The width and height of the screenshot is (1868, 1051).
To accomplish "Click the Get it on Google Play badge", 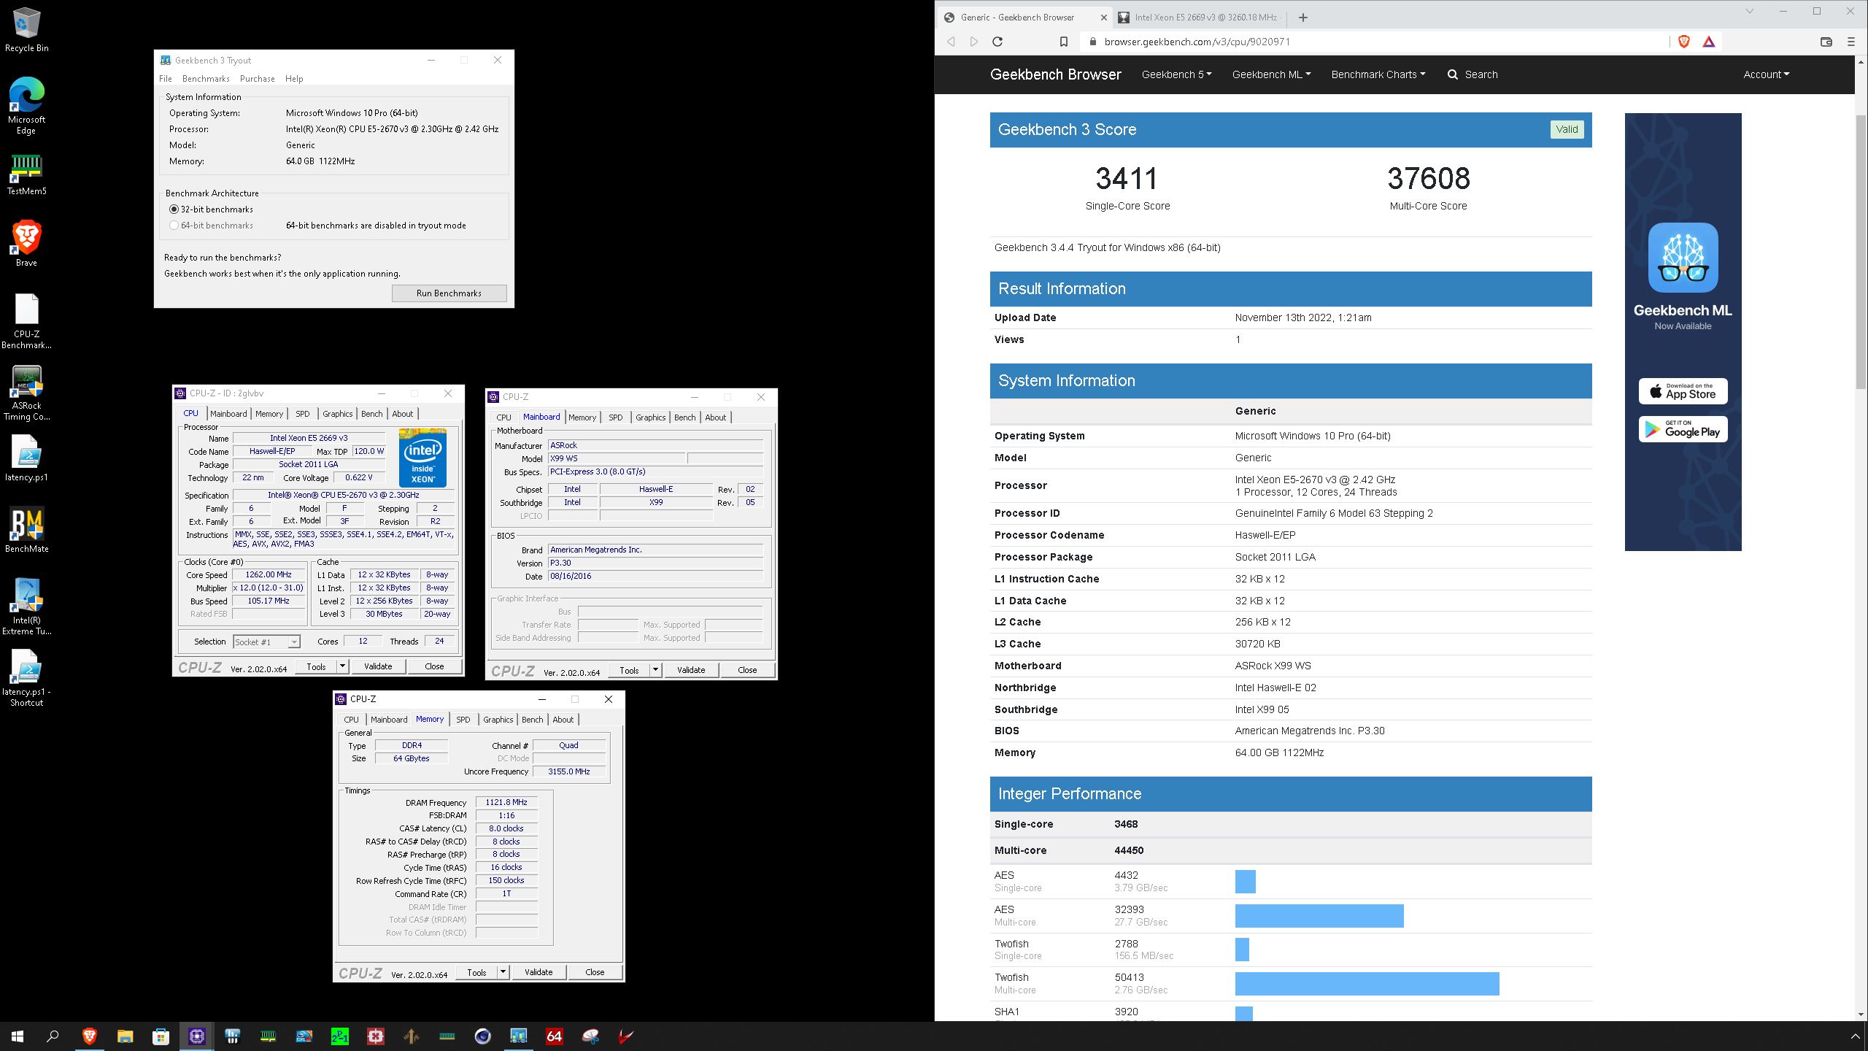I will tap(1683, 429).
